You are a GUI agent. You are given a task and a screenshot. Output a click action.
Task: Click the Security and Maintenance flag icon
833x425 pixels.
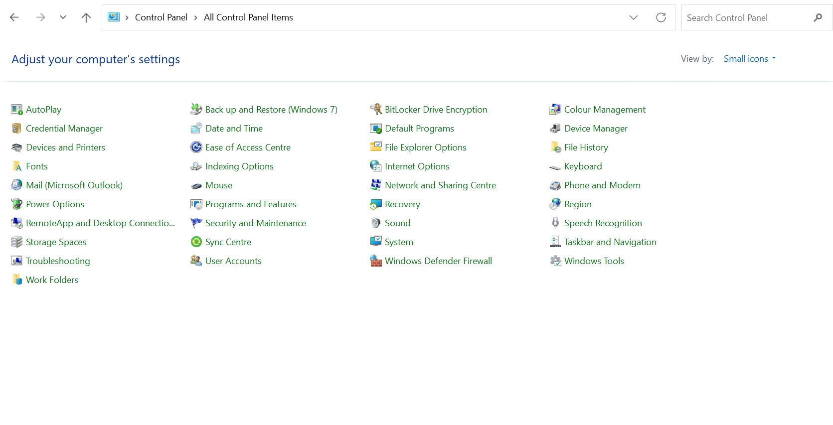pos(196,223)
